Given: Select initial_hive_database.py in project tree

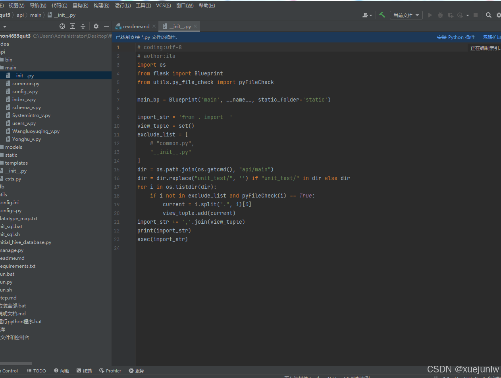Looking at the screenshot, I should [26, 242].
